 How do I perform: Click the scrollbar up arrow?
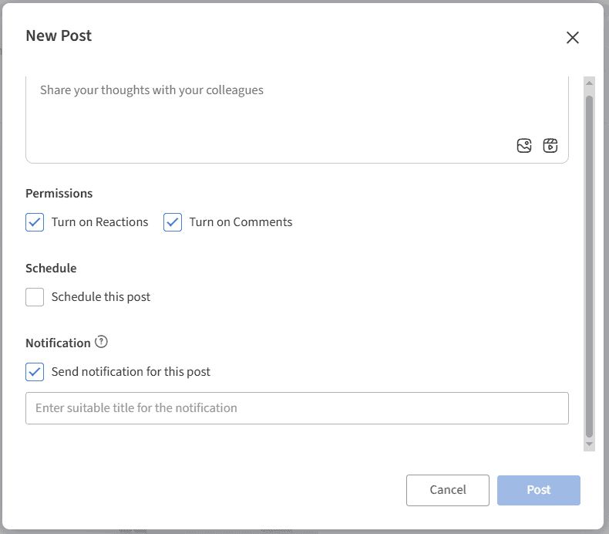589,83
